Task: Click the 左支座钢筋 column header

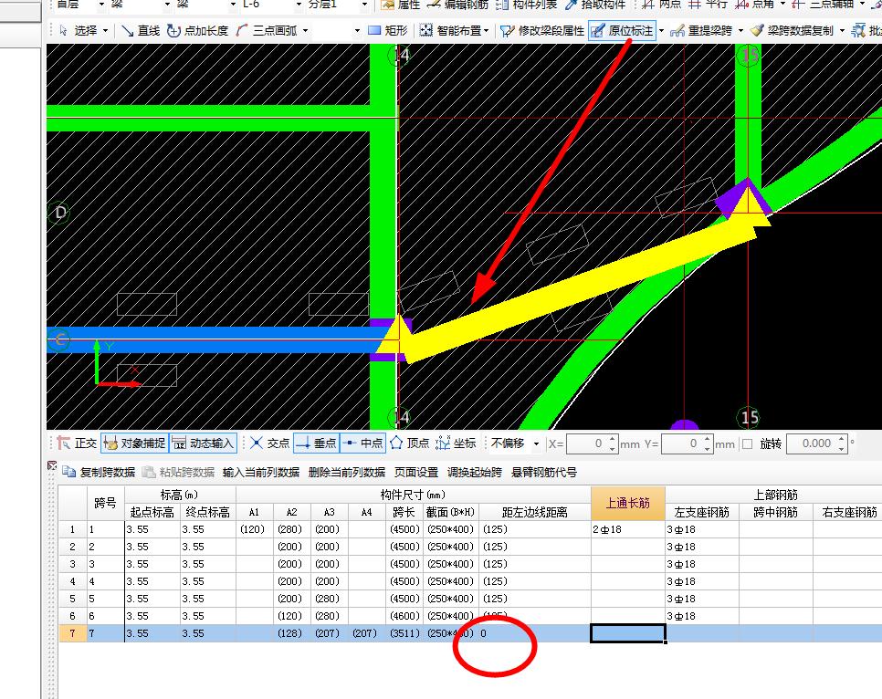Action: 701,512
